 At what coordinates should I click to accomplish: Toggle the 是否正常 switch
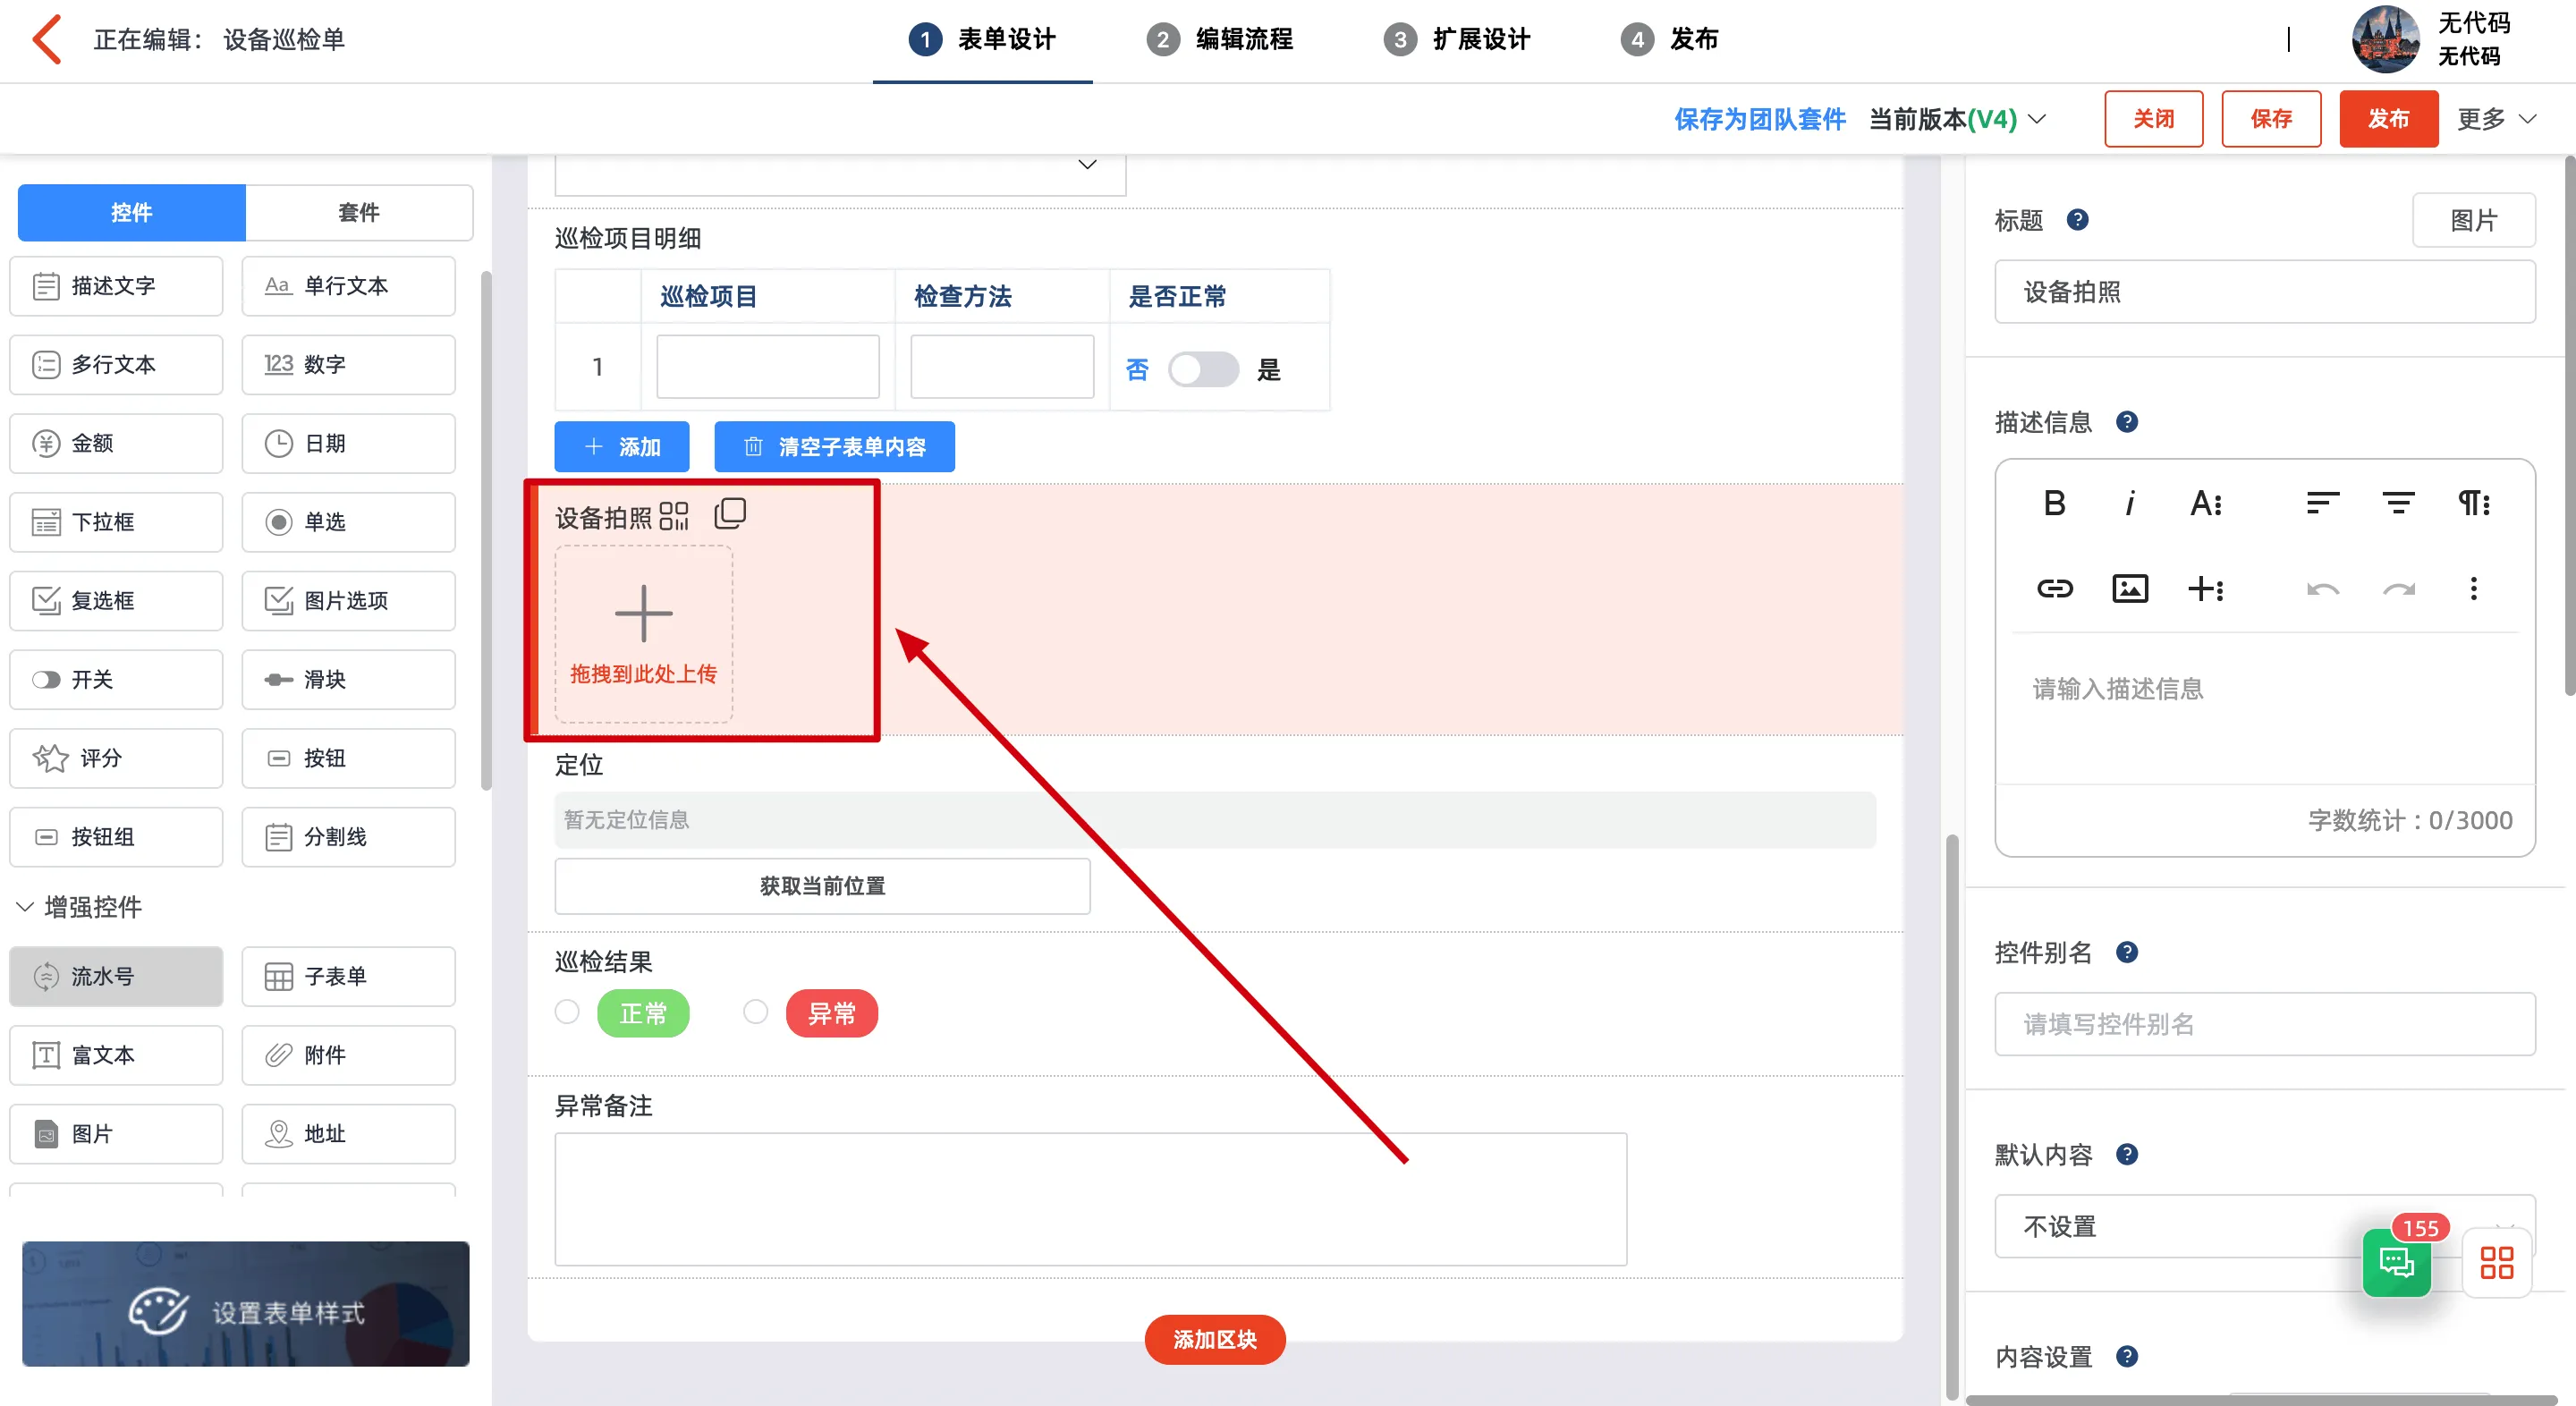pyautogui.click(x=1202, y=370)
